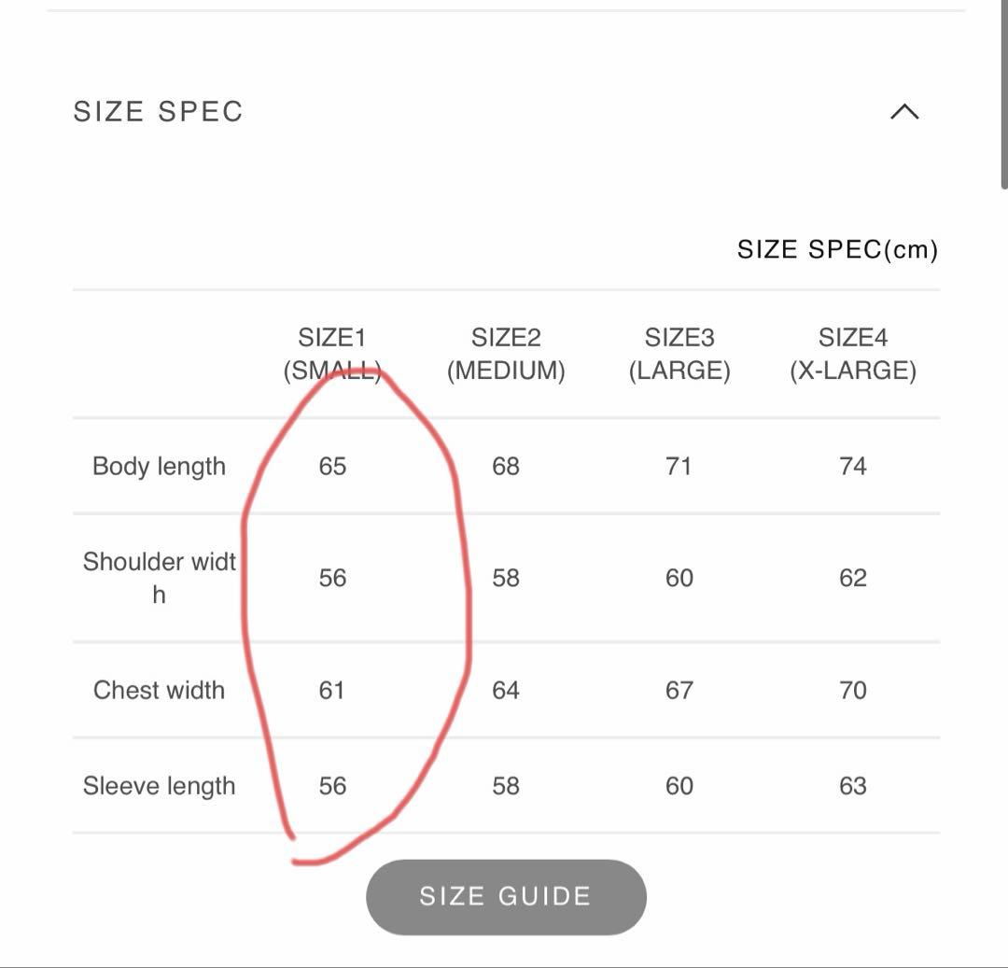Click the X-LARGE body length value 74
Viewport: 1008px width, 968px height.
[853, 466]
